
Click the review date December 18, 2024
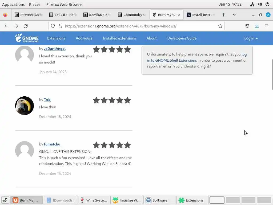[55, 117]
